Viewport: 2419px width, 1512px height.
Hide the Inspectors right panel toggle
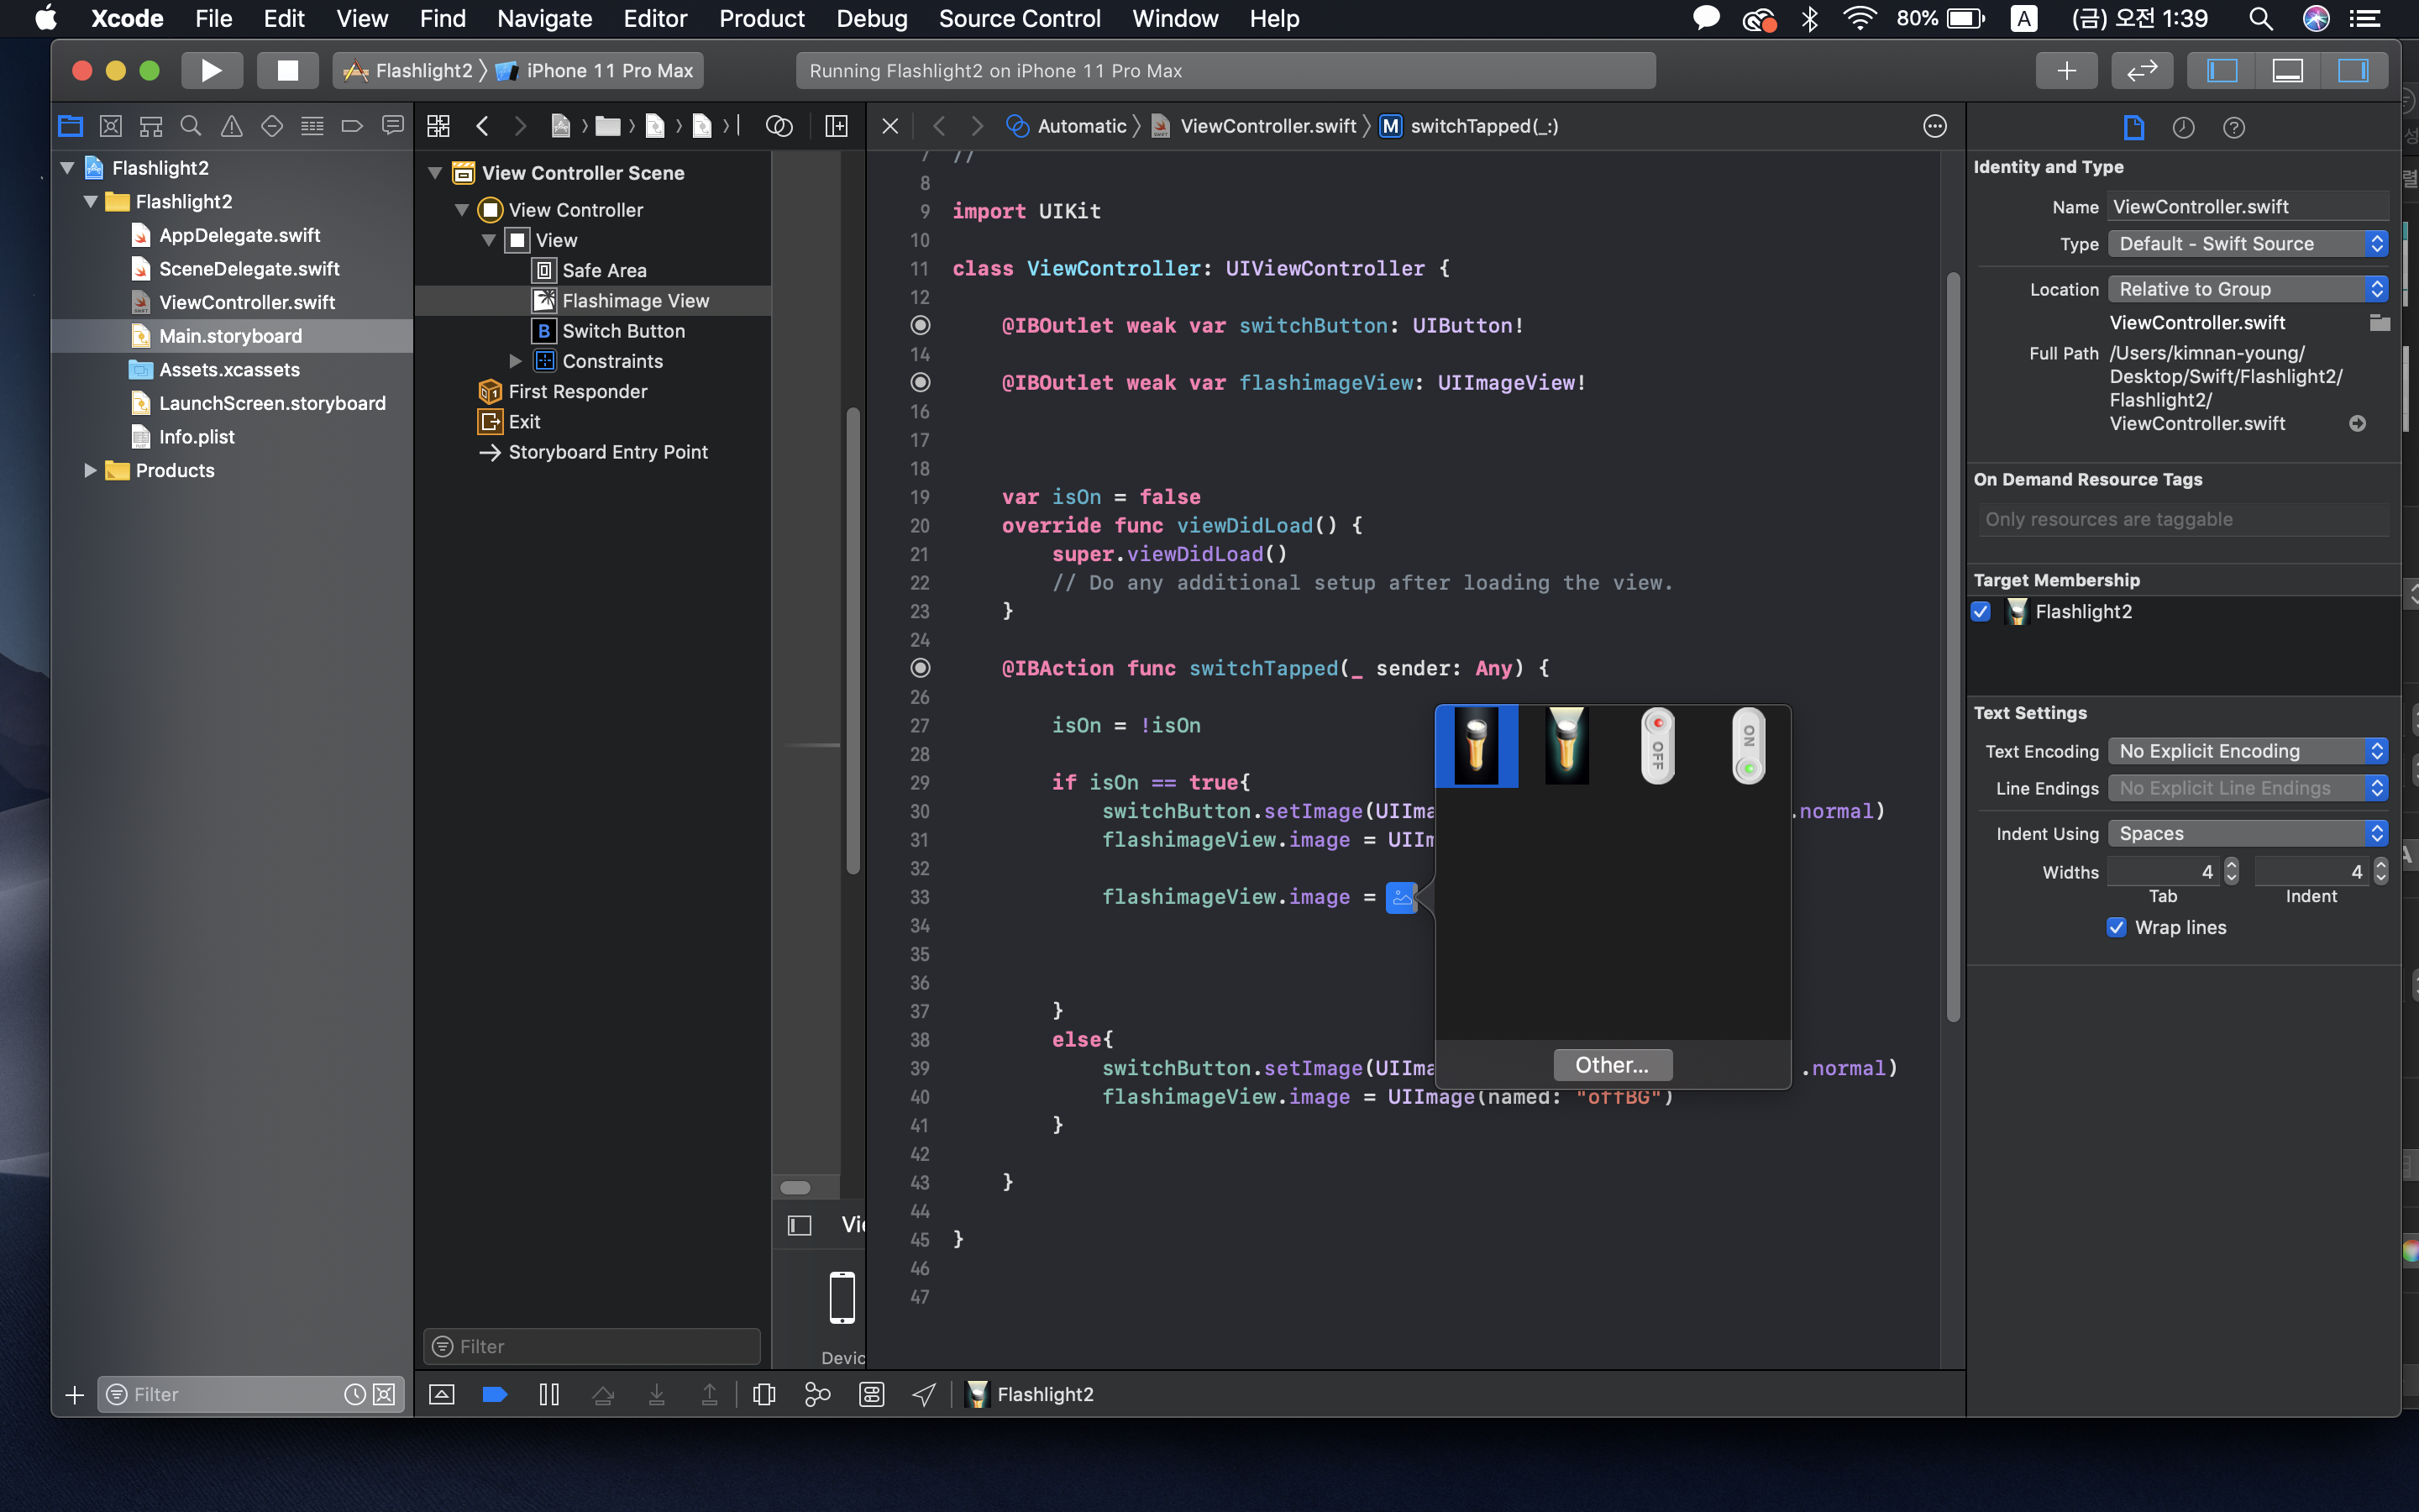coord(2352,70)
